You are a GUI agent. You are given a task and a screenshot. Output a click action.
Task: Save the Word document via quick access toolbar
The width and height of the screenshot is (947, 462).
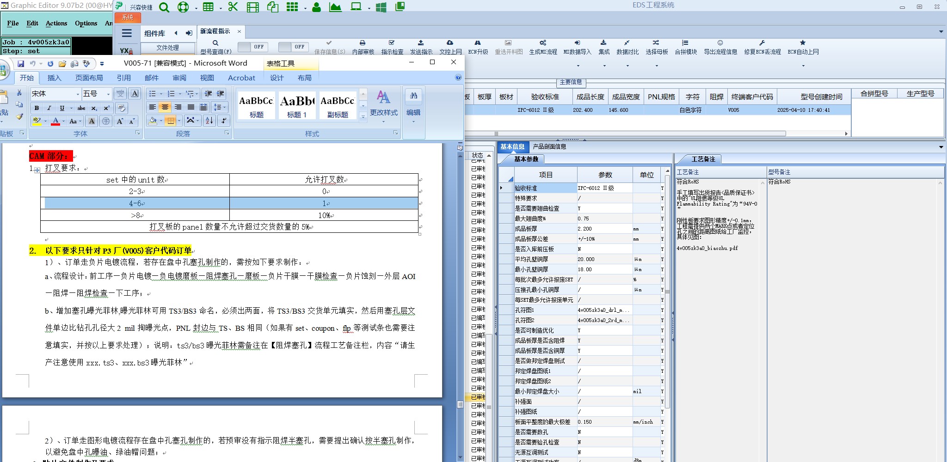click(x=21, y=64)
